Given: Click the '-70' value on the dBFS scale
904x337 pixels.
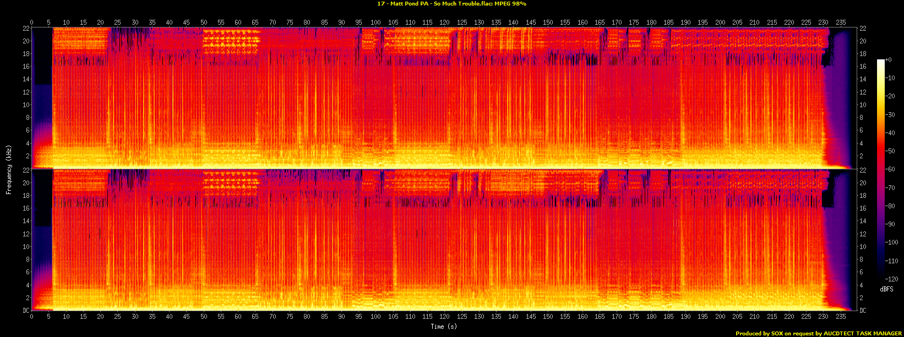Looking at the screenshot, I should pos(890,188).
